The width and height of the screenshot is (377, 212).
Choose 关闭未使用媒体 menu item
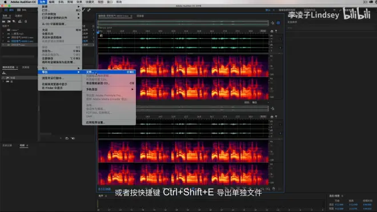(x=60, y=38)
